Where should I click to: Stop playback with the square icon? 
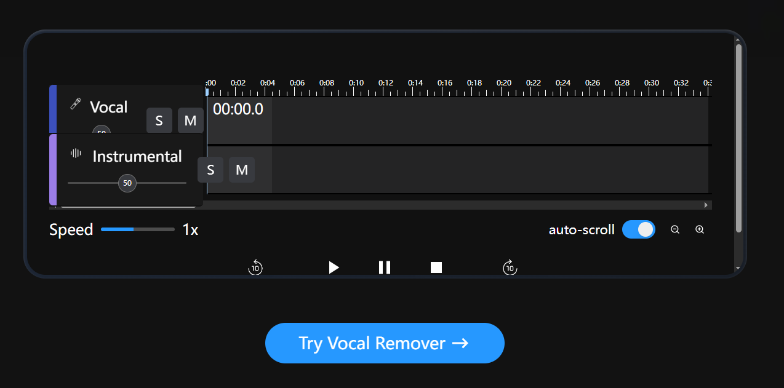tap(436, 267)
